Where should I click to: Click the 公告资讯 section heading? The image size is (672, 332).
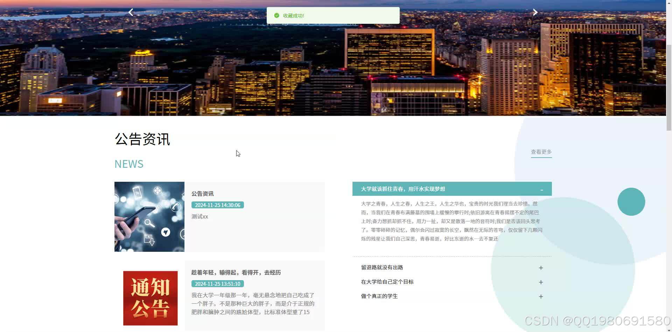coord(142,139)
